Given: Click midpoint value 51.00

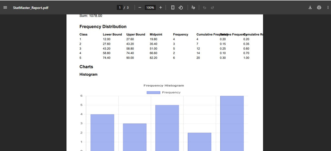Looking at the screenshot, I should [x=154, y=49].
